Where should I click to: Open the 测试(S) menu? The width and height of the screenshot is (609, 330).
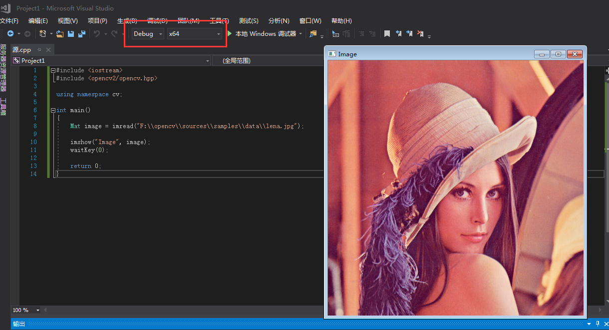[x=249, y=21]
